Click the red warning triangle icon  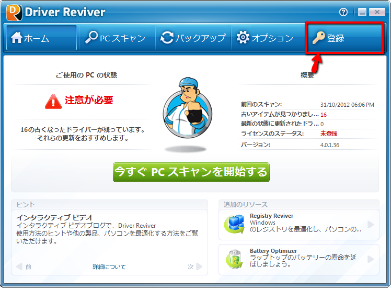53,102
